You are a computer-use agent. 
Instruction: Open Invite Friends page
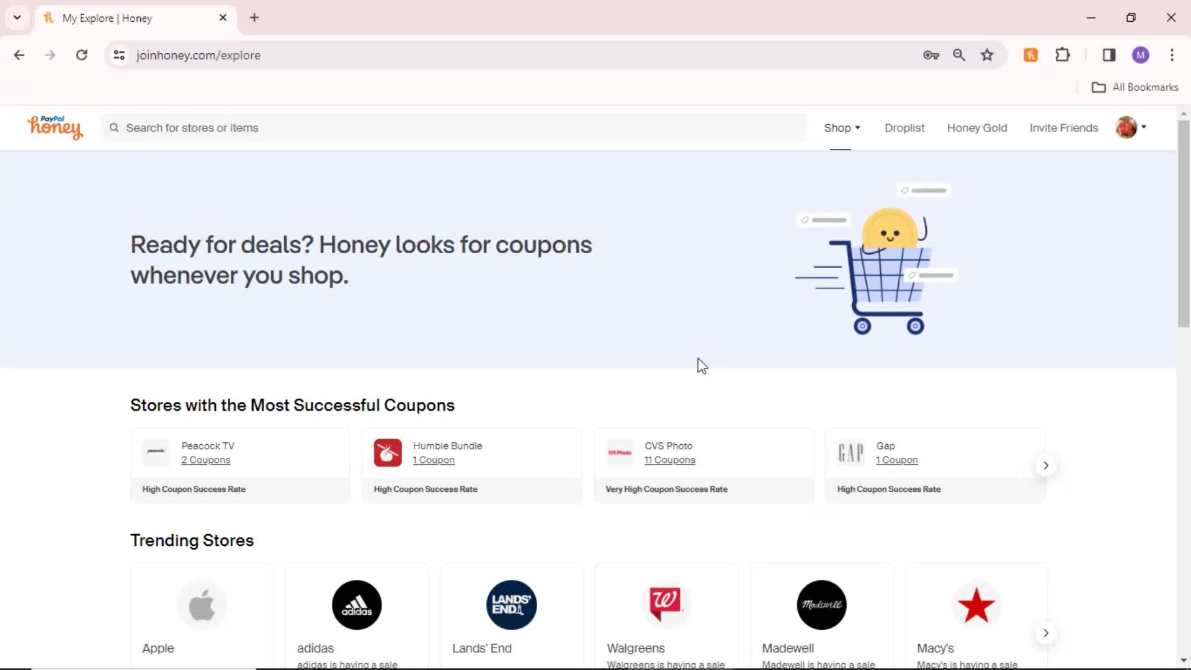[1064, 128]
